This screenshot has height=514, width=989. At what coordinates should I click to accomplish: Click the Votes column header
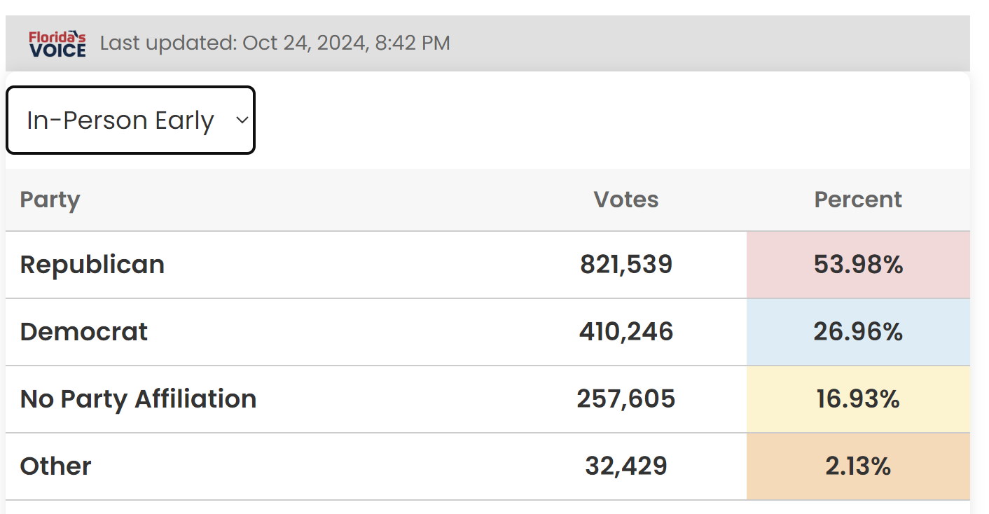click(626, 200)
